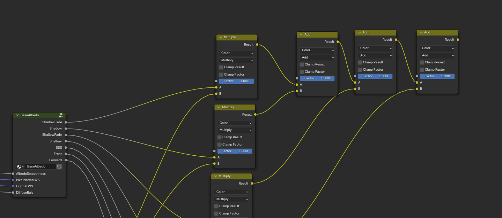Open the Color data type dropdown on the middle Multiply node

click(235, 123)
